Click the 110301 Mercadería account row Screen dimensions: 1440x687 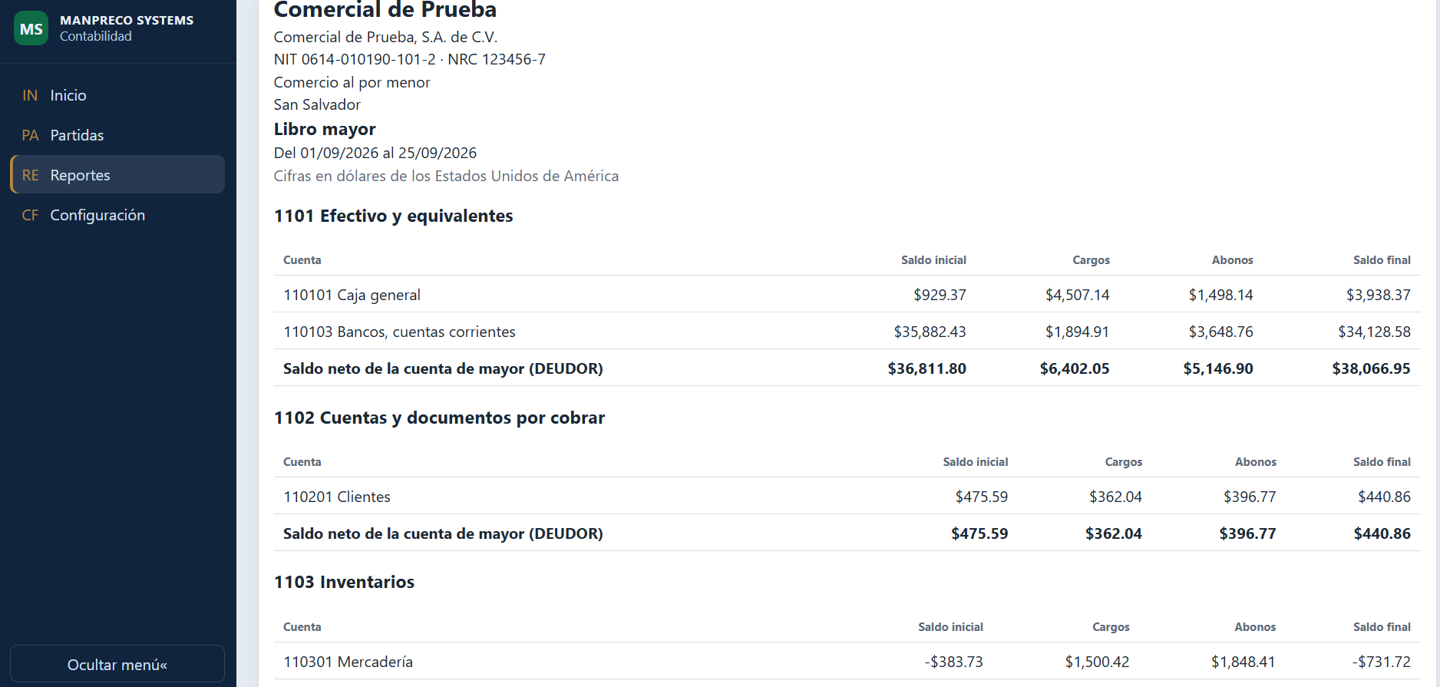pos(847,661)
